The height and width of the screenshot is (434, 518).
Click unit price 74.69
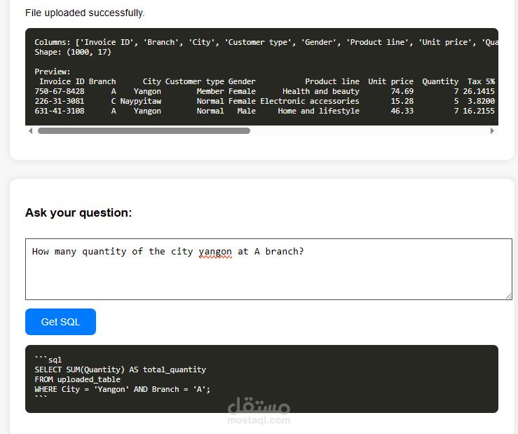point(402,91)
